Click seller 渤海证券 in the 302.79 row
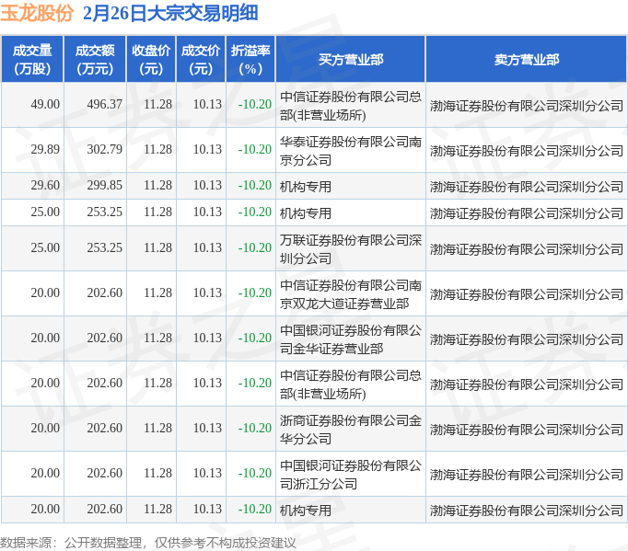 (x=527, y=151)
